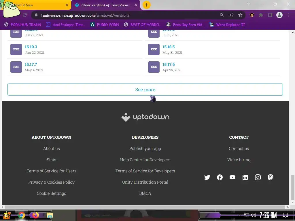
Task: Click the vertical scrollbar thumb
Action: pos(293,187)
